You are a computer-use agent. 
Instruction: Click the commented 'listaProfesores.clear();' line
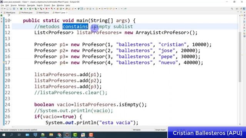[x=71, y=92]
